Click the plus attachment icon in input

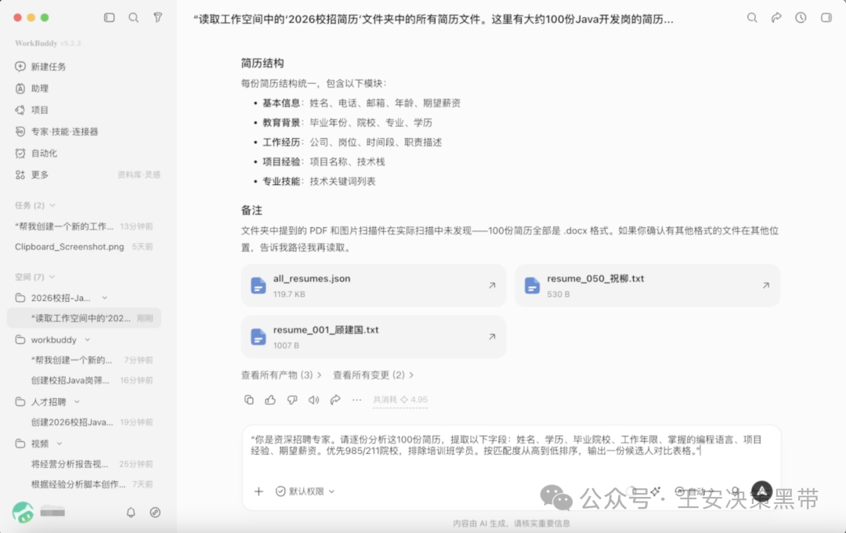click(x=259, y=491)
